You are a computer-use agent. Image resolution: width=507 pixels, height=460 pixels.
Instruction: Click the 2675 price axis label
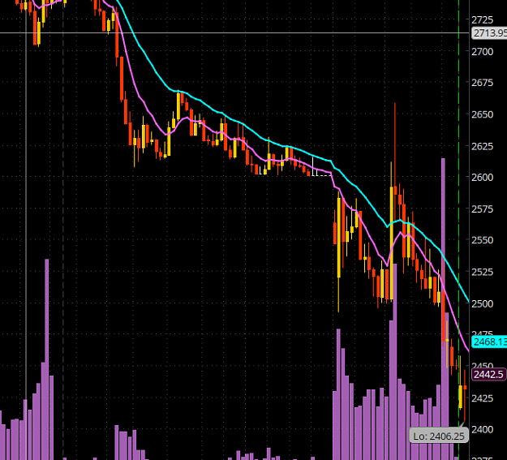(482, 83)
